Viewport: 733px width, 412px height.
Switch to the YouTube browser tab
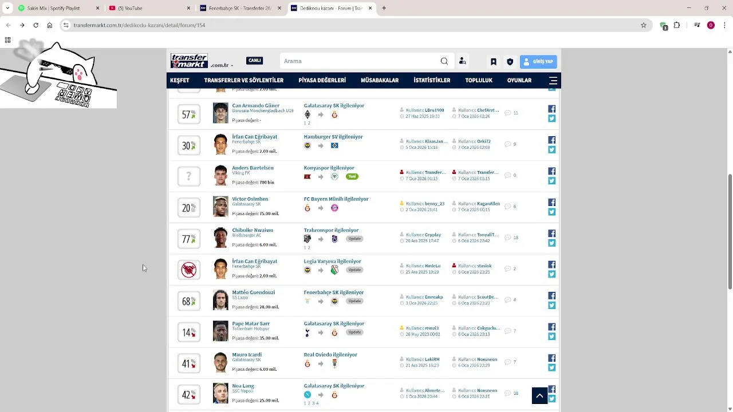(x=149, y=8)
